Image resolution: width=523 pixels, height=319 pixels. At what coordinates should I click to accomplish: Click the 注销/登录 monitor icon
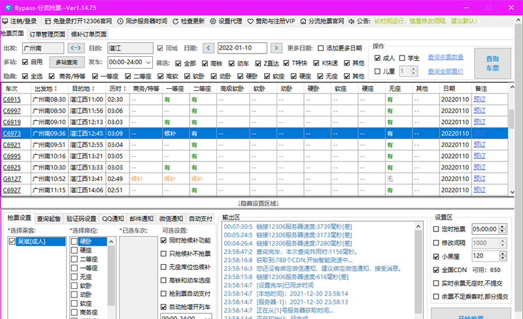[5, 22]
